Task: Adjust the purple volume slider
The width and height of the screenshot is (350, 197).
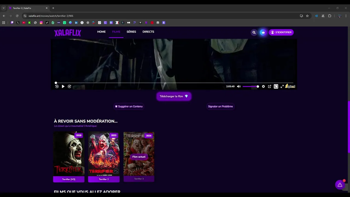Action: (251, 86)
